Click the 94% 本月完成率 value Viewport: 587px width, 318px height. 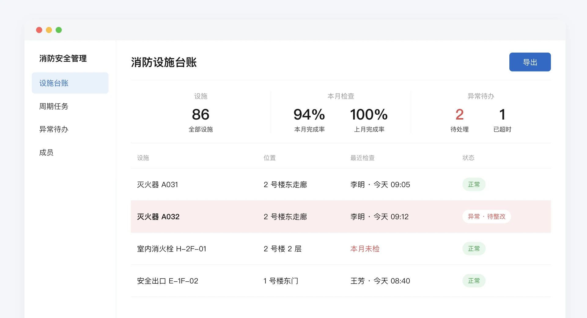309,114
